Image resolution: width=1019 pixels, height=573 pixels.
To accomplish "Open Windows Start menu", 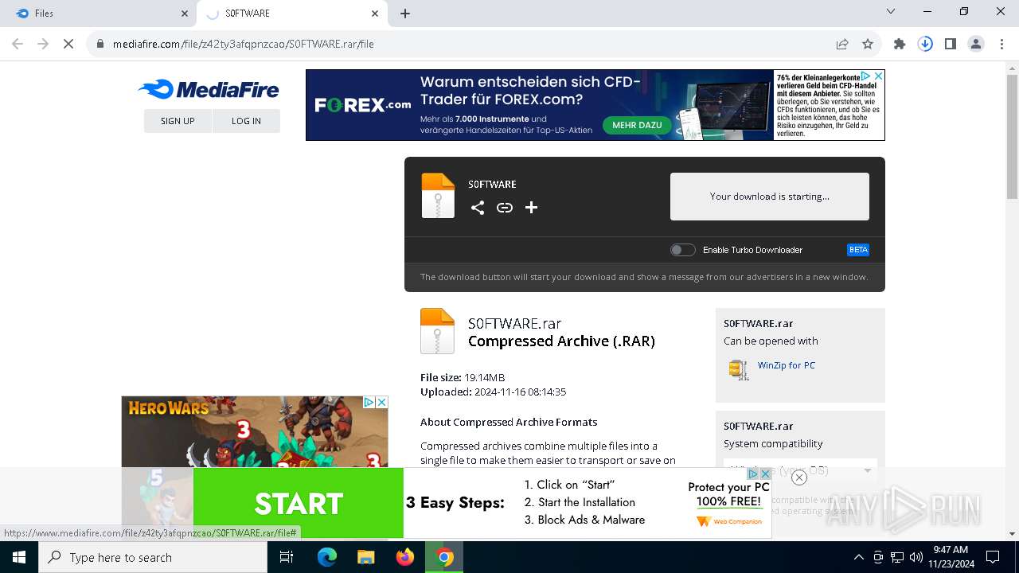I will pos(19,557).
